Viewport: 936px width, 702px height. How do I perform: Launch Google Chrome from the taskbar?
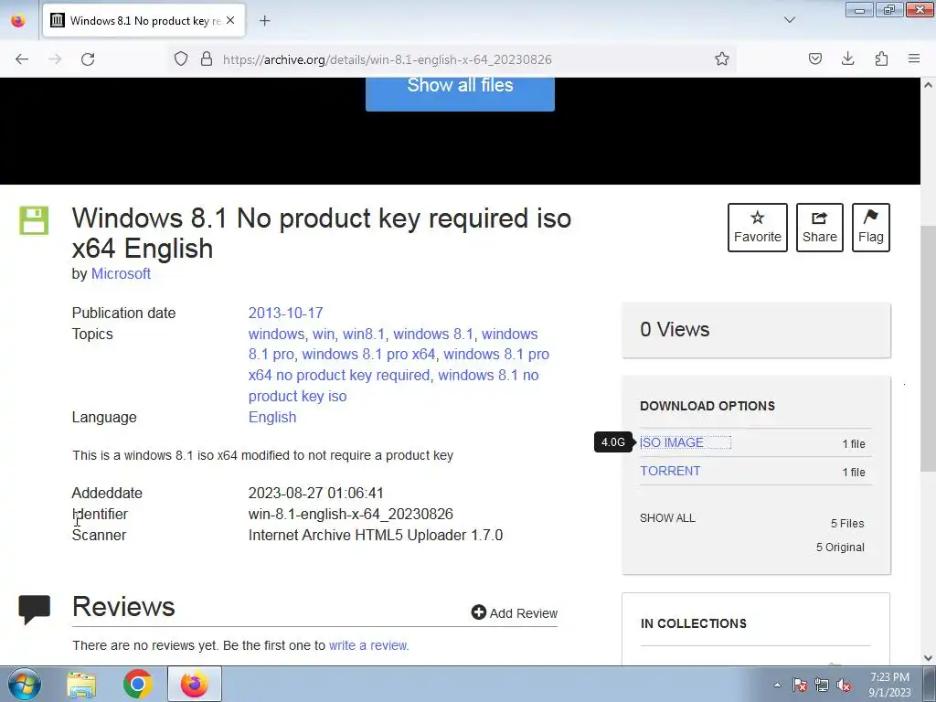click(x=138, y=684)
